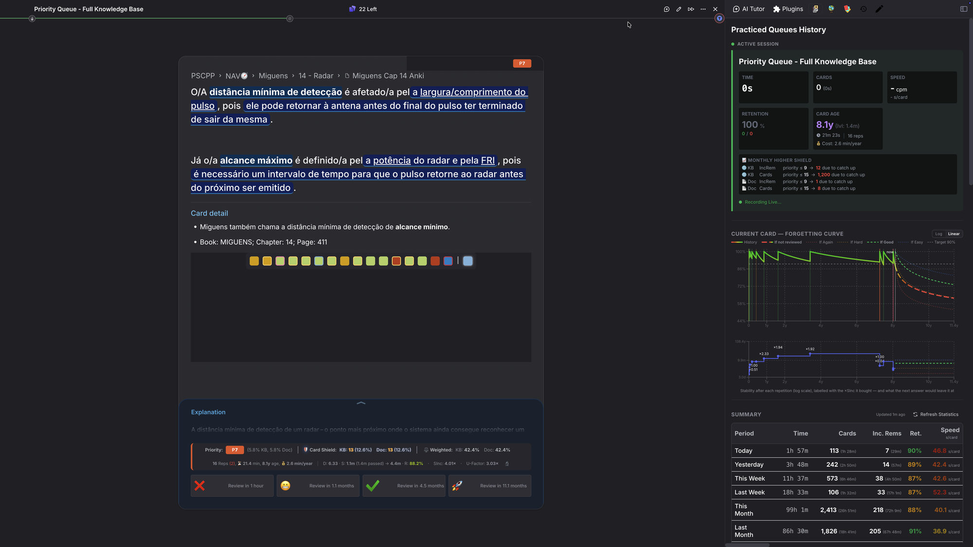The image size is (973, 547).
Task: Toggle the right sidebar panel icon
Action: tap(964, 9)
